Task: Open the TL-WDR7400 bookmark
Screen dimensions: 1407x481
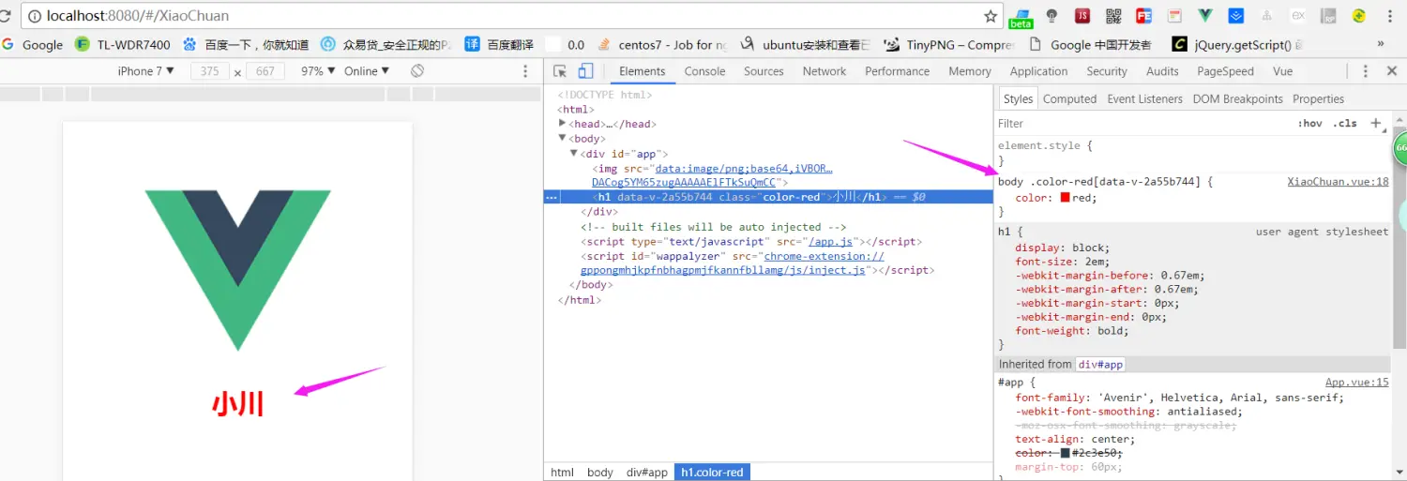Action: [x=123, y=44]
